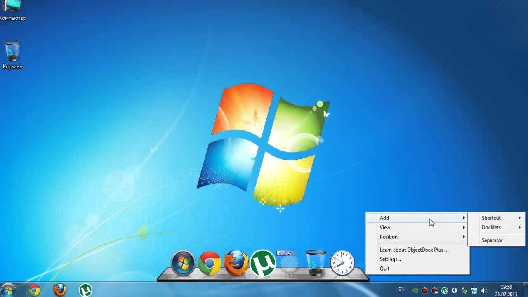The width and height of the screenshot is (528, 297).
Task: Launch Chrome from the ObjectDock dock
Action: [209, 263]
